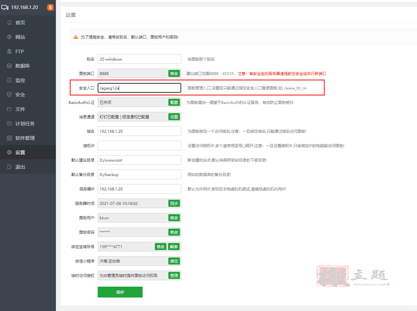
Task: Click the empty 授权IP input field
Action: point(139,146)
